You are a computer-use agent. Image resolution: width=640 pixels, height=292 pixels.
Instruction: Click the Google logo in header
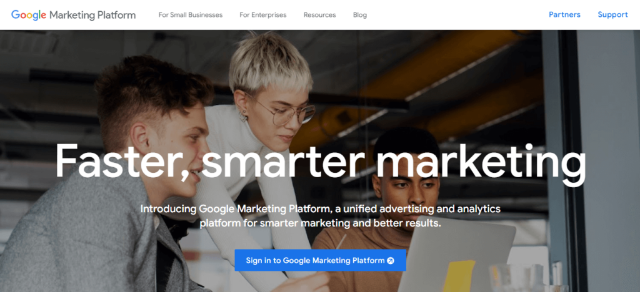tap(29, 15)
